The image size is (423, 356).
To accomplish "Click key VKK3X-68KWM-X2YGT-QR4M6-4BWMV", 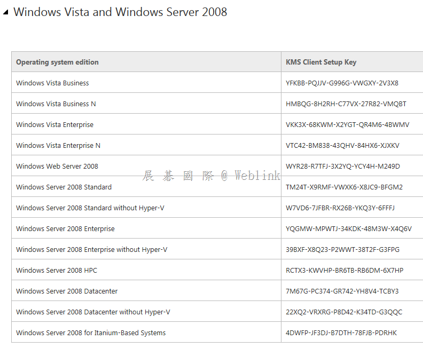I will pos(348,124).
